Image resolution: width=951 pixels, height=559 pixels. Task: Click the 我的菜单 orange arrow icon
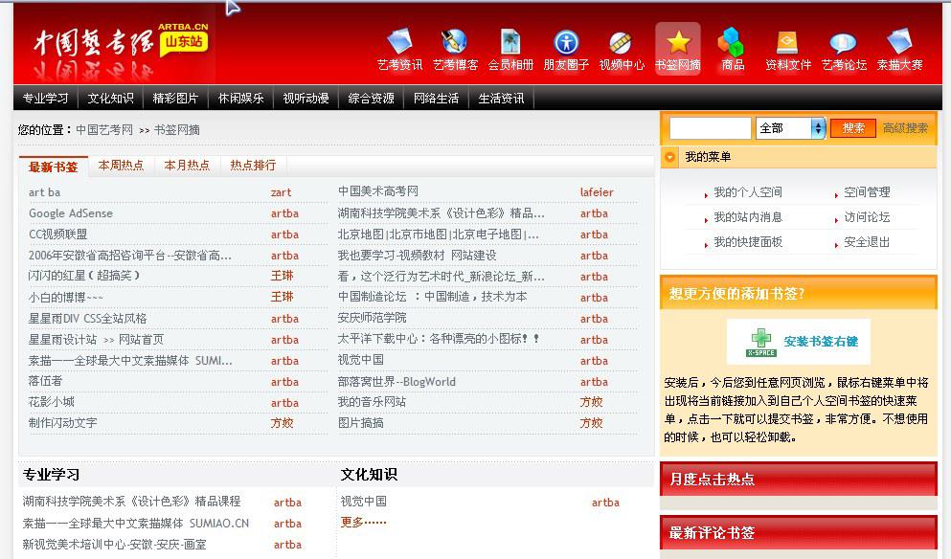click(x=670, y=157)
